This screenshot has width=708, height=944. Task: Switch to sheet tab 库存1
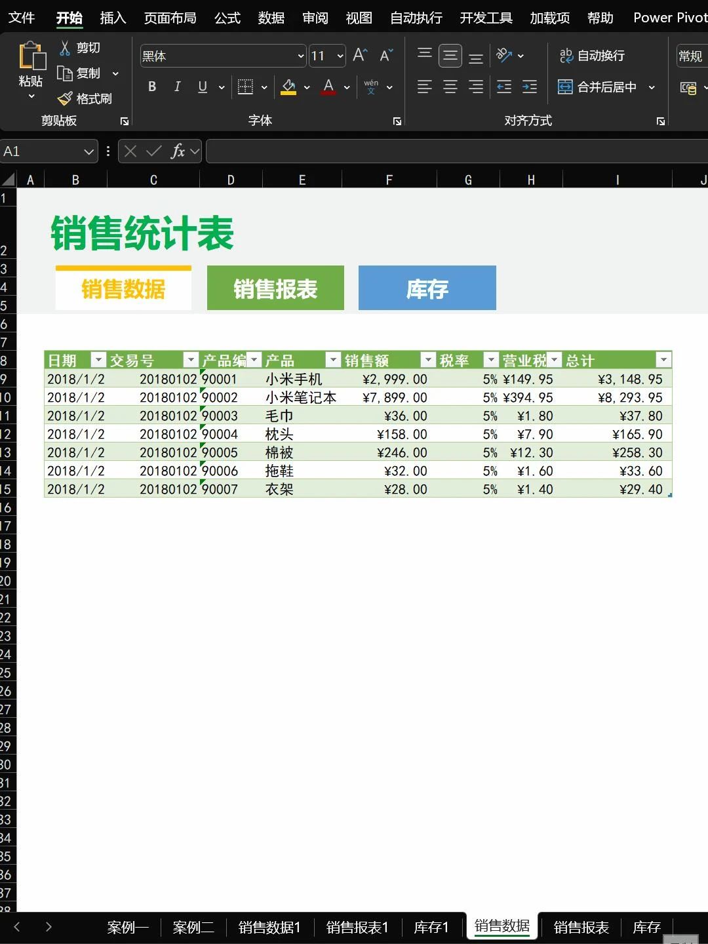tap(431, 927)
